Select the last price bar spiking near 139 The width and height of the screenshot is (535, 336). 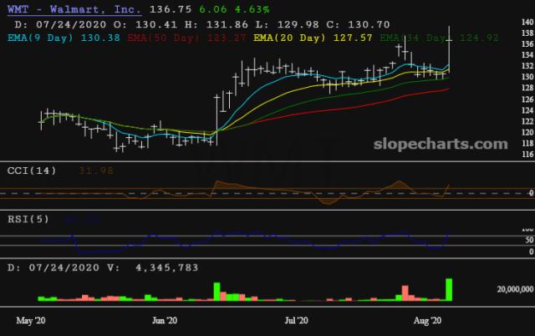coord(449,49)
